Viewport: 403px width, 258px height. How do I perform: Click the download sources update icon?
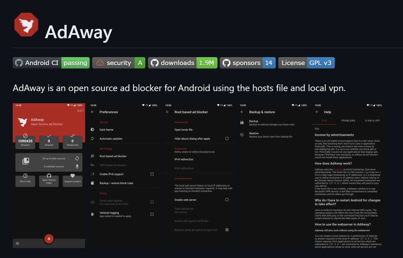click(x=77, y=166)
